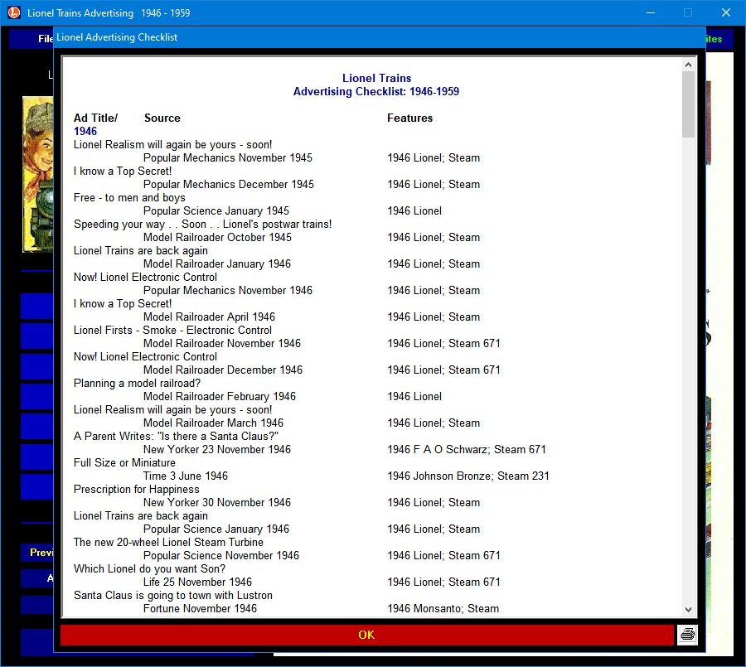Click the 'Ad Title/' column header
Image resolution: width=746 pixels, height=667 pixels.
coord(95,118)
